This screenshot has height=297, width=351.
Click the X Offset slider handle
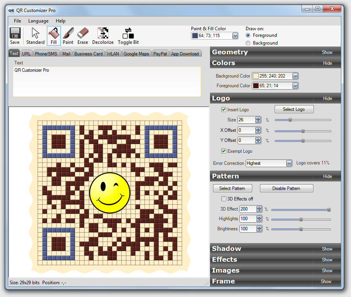[303, 131]
